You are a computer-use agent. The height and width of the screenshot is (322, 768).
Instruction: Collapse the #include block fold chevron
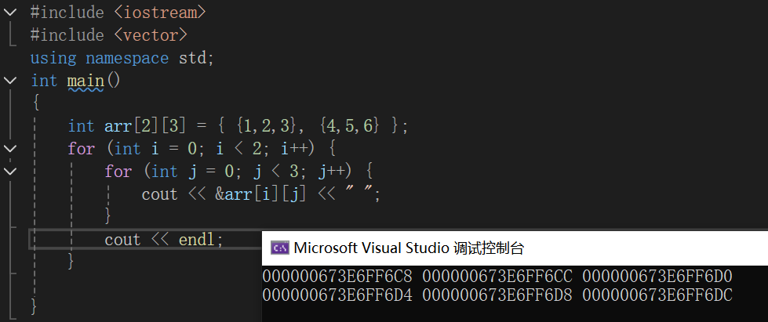click(x=9, y=12)
